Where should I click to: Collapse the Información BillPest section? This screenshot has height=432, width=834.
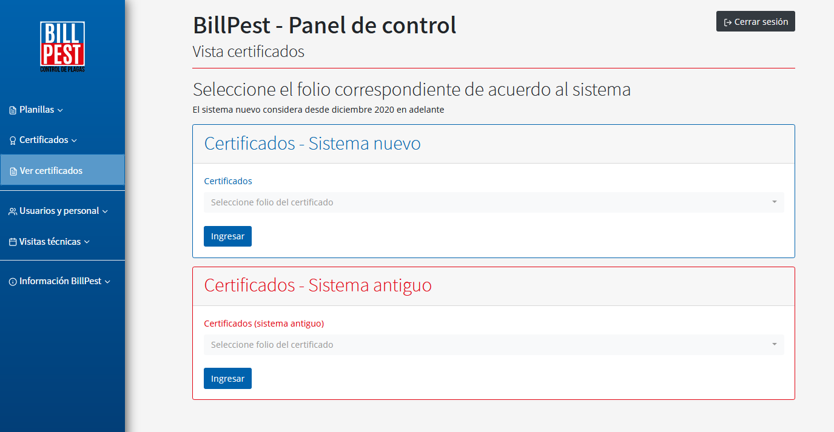point(59,281)
